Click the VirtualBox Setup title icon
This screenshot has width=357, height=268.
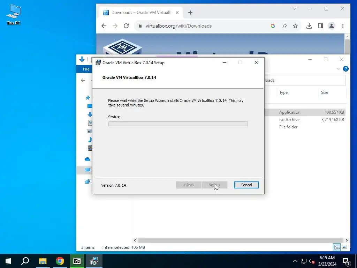click(x=98, y=63)
